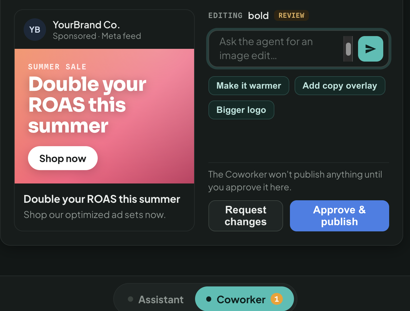Image resolution: width=410 pixels, height=311 pixels.
Task: Click the Summer Sale ad creative image
Action: click(104, 116)
